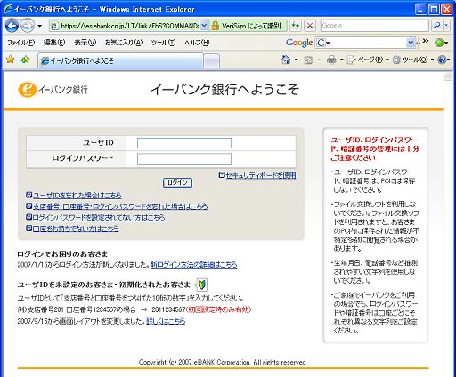The image size is (456, 377).
Task: Open the Home button dropdown arrow
Action: pos(296,60)
